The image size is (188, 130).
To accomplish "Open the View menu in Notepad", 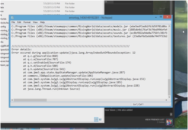I will pos(35,22).
